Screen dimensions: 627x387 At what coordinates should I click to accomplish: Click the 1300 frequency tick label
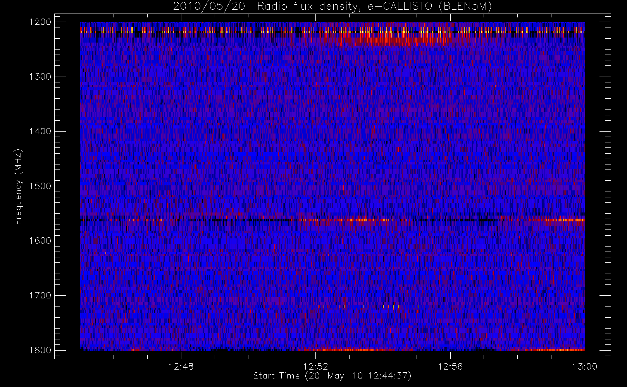coord(40,77)
